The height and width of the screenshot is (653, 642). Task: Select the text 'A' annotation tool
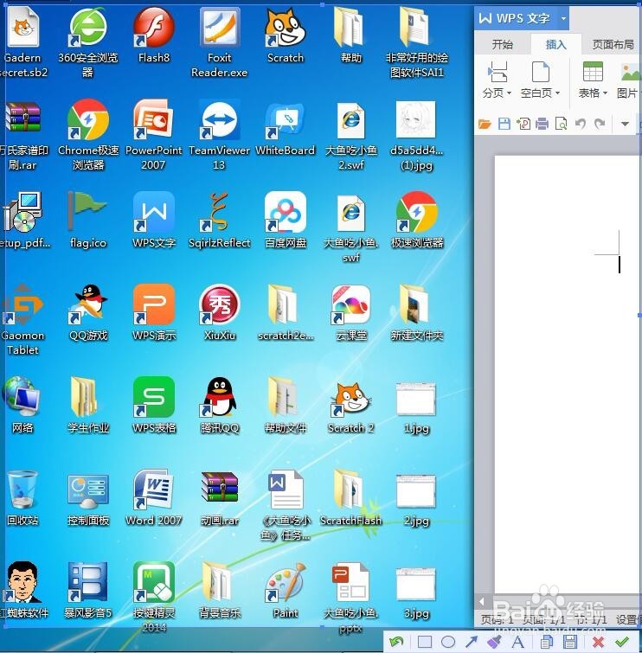(x=518, y=642)
